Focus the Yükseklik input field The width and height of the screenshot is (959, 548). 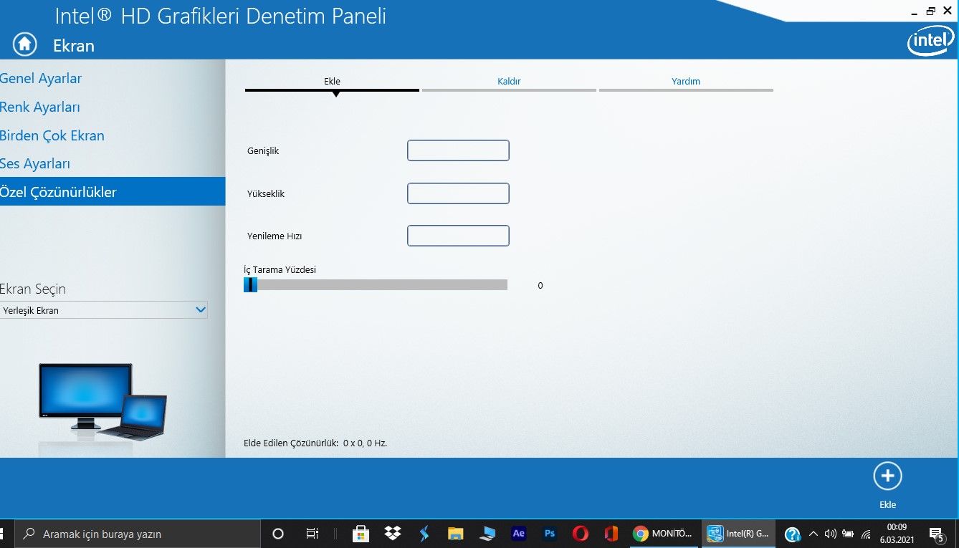click(x=458, y=193)
